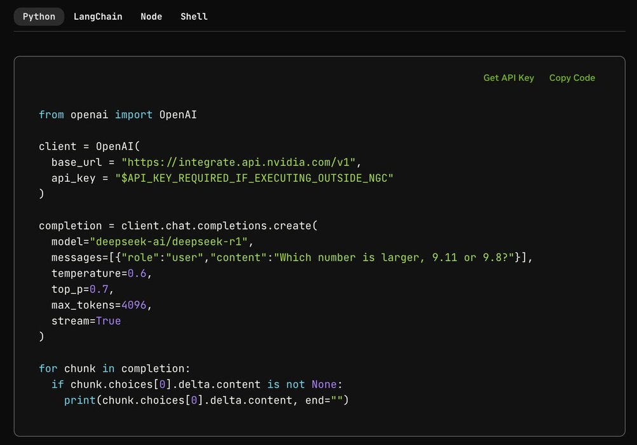Image resolution: width=637 pixels, height=445 pixels.
Task: Switch to the Python tab
Action: (x=39, y=17)
